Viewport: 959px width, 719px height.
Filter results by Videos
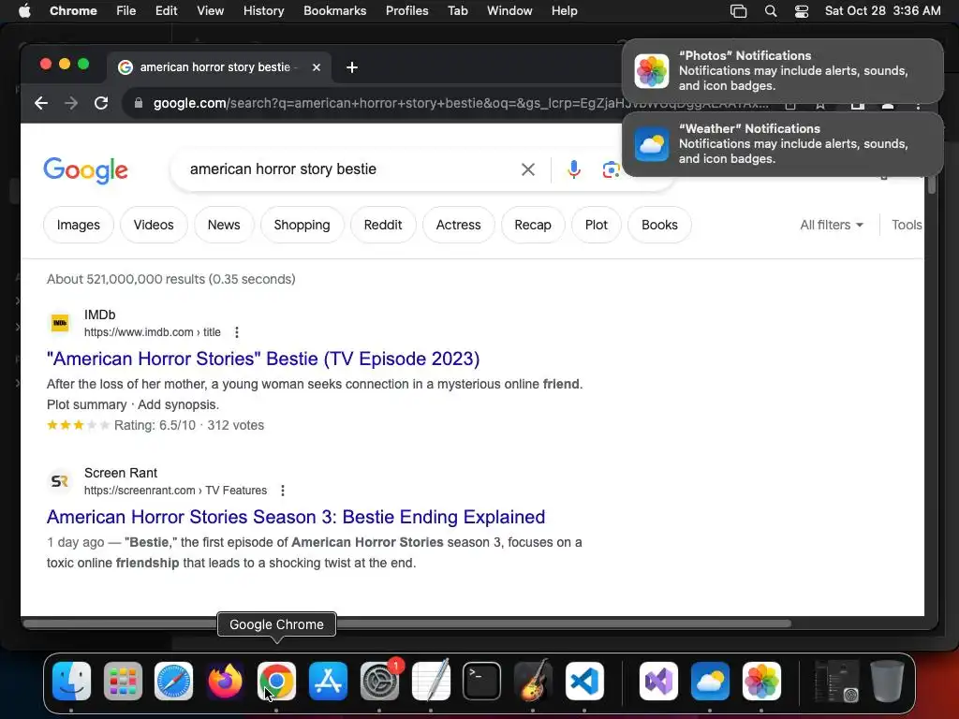154,225
